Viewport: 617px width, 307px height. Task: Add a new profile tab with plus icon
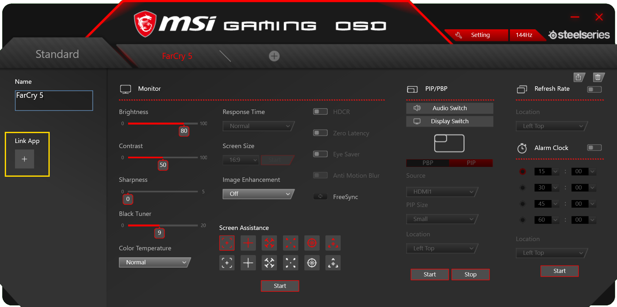click(x=274, y=56)
